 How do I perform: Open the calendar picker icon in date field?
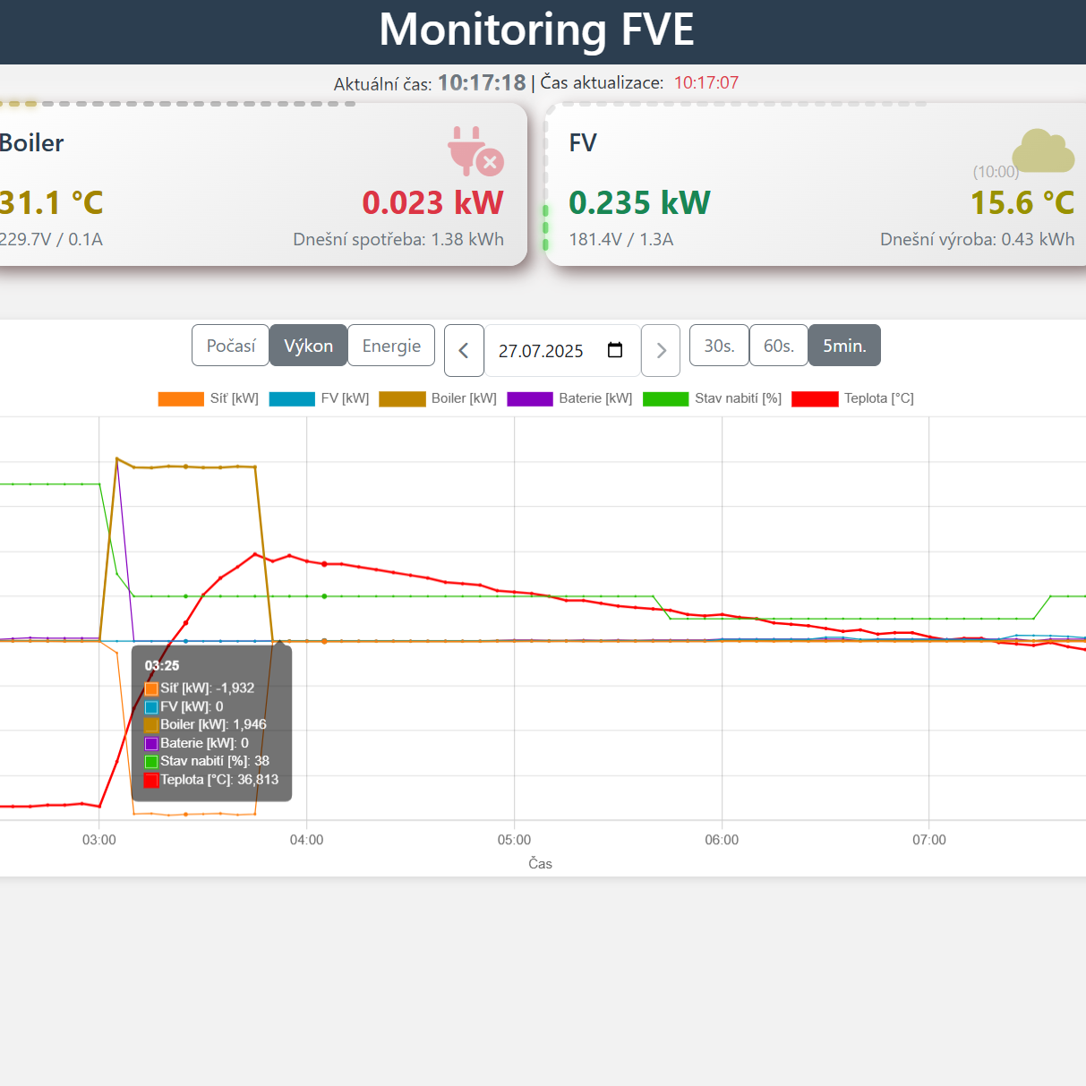(615, 350)
